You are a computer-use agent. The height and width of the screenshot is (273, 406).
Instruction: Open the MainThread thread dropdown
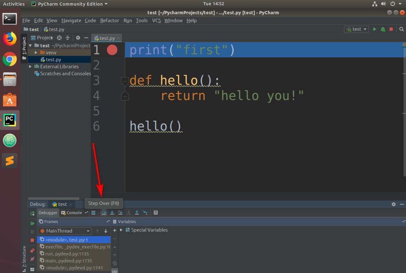coord(65,231)
